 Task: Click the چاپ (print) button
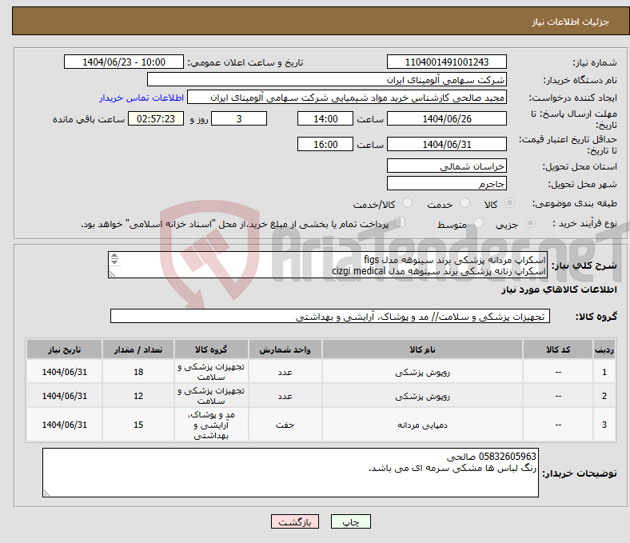point(350,521)
